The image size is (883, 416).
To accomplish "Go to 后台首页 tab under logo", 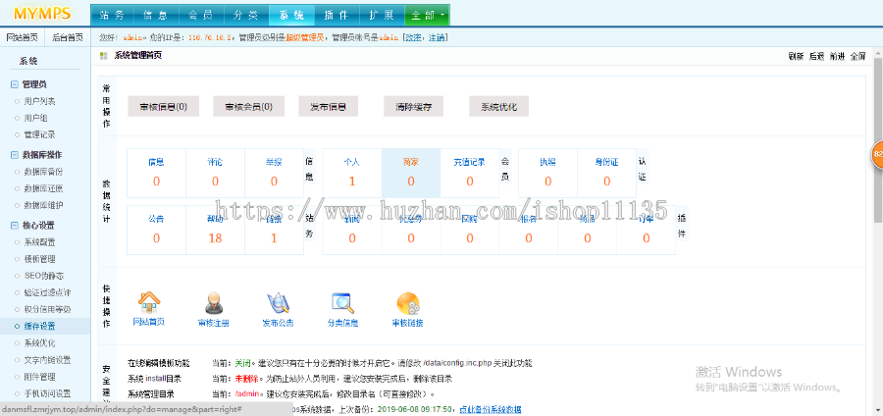I will pyautogui.click(x=68, y=37).
